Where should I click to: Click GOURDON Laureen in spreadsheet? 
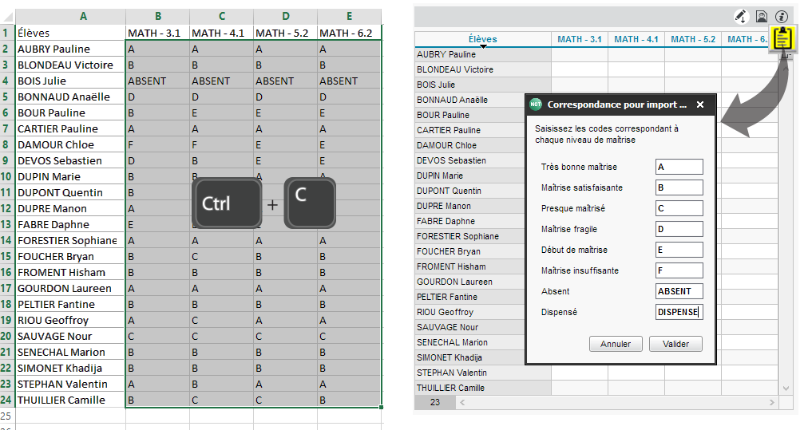pos(70,288)
